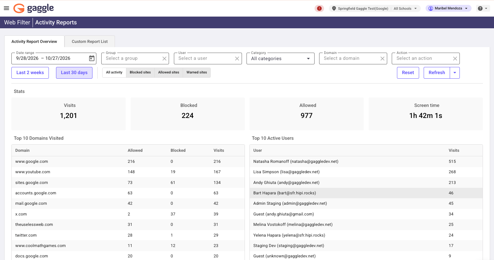
Task: Click the Maribel Mendoza user avatar icon
Action: 430,8
